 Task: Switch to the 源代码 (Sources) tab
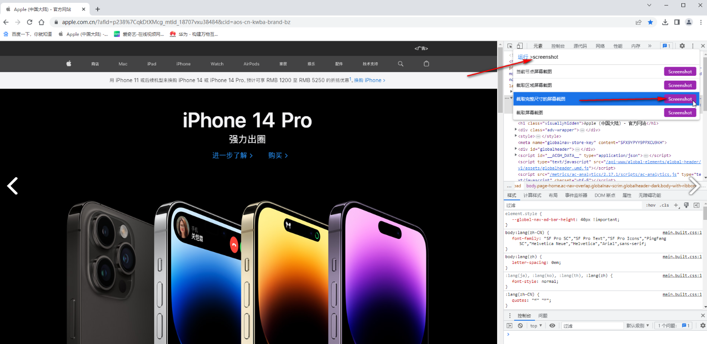click(x=580, y=46)
